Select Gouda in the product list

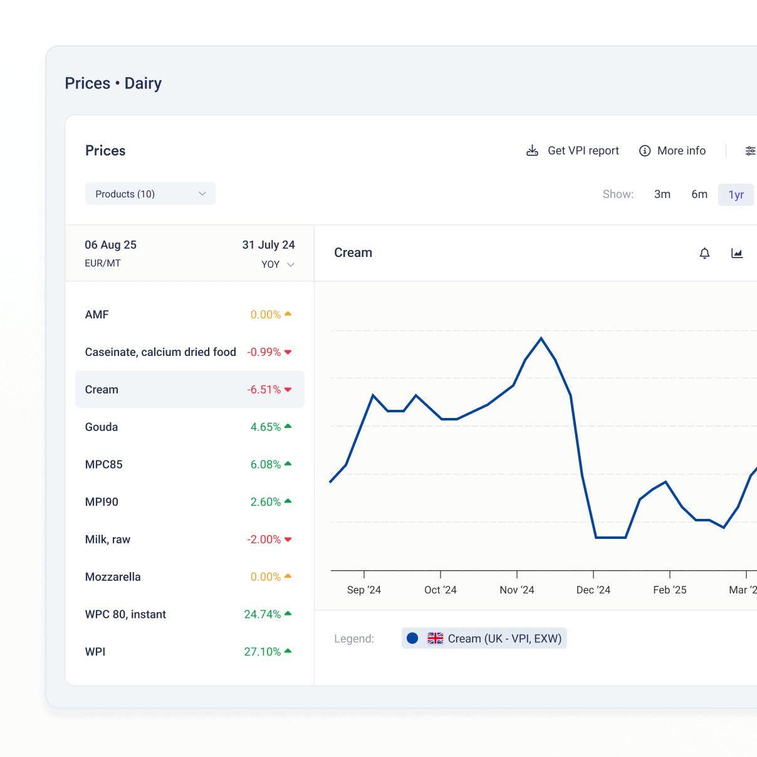pyautogui.click(x=102, y=427)
